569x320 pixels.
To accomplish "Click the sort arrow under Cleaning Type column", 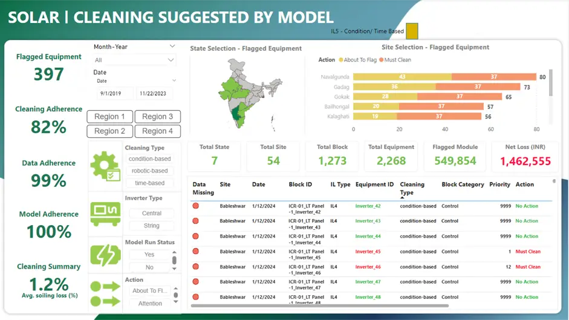I will coord(402,197).
